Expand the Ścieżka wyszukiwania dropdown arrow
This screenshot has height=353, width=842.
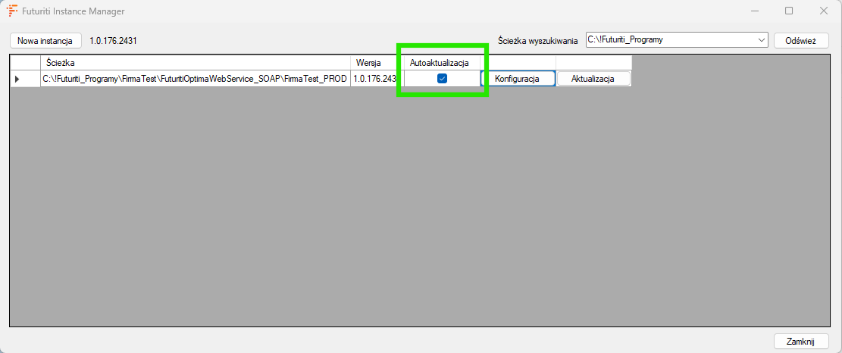point(761,40)
